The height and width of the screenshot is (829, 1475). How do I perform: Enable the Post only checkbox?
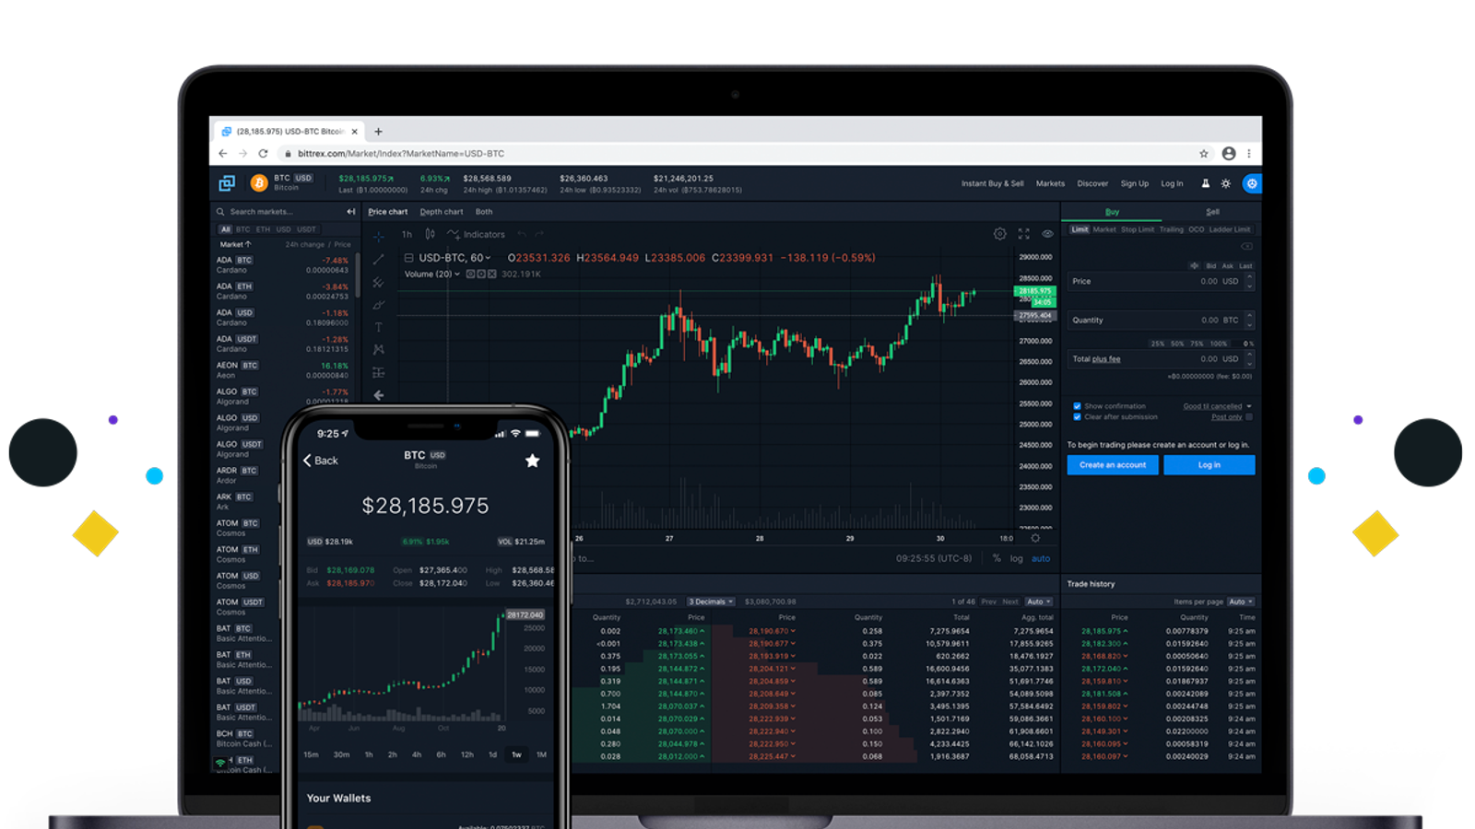click(x=1248, y=417)
